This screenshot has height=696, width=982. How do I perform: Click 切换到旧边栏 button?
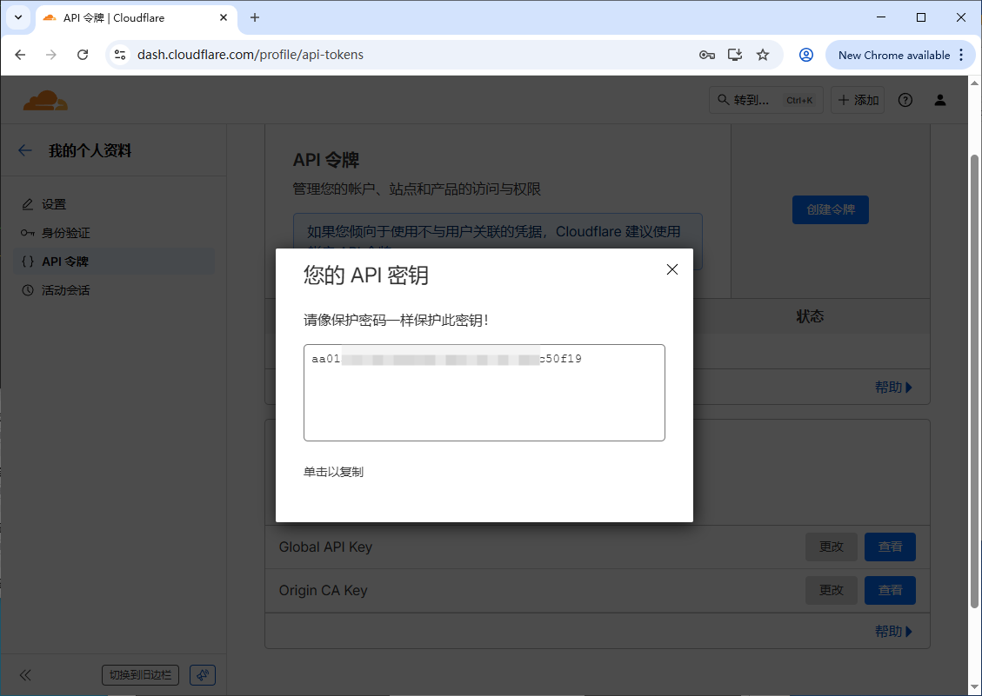coord(141,675)
